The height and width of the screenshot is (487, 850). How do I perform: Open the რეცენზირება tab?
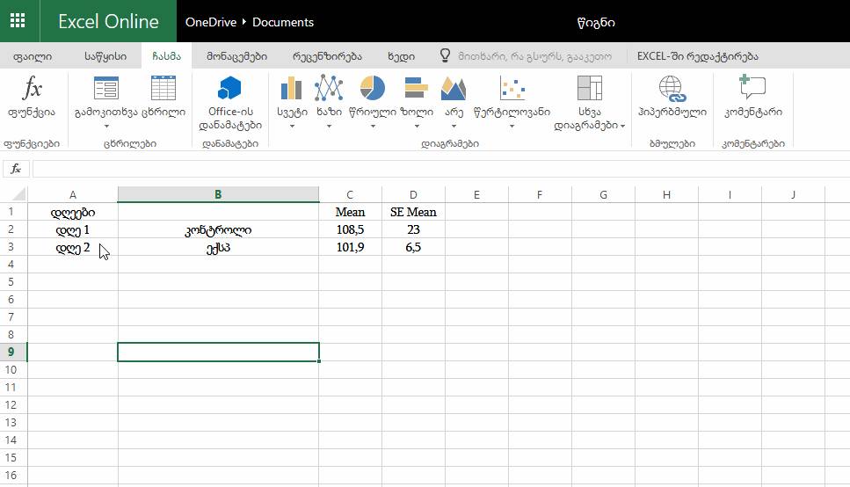click(x=327, y=56)
